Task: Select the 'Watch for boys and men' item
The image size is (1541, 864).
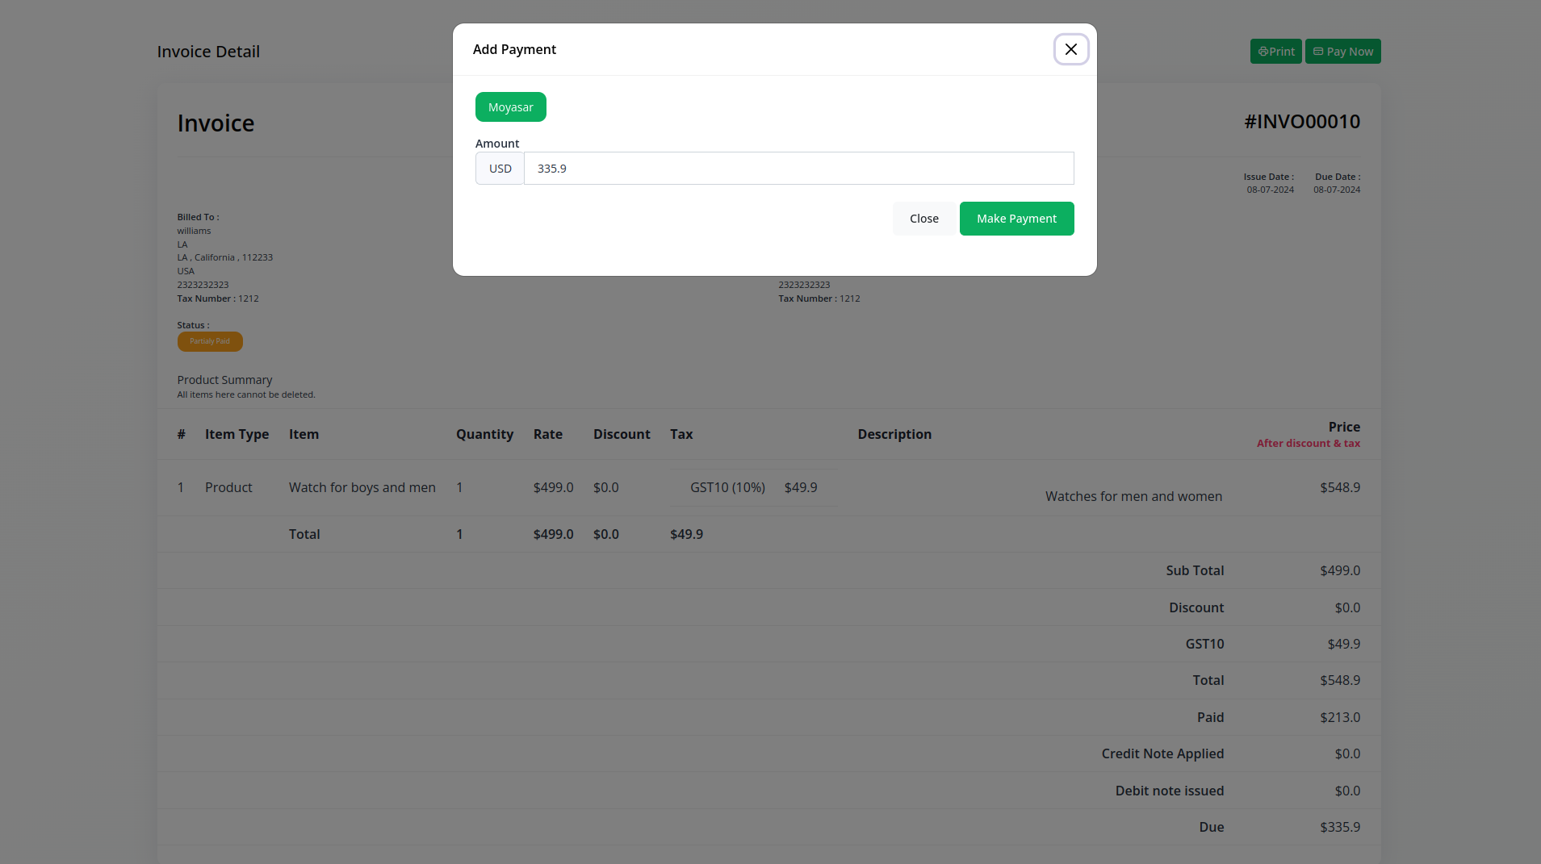Action: coord(362,487)
